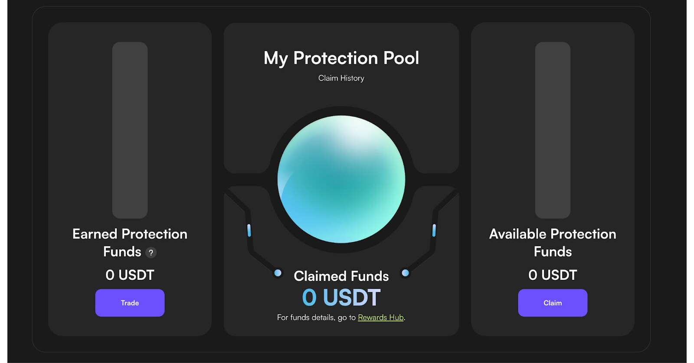Select the My Protection Pool title

tap(341, 58)
